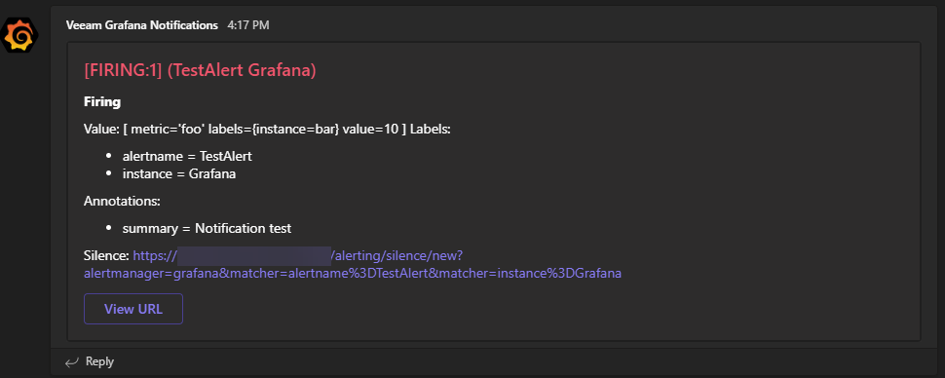Image resolution: width=945 pixels, height=378 pixels.
Task: Click the Grafana avatar icon
Action: click(19, 37)
